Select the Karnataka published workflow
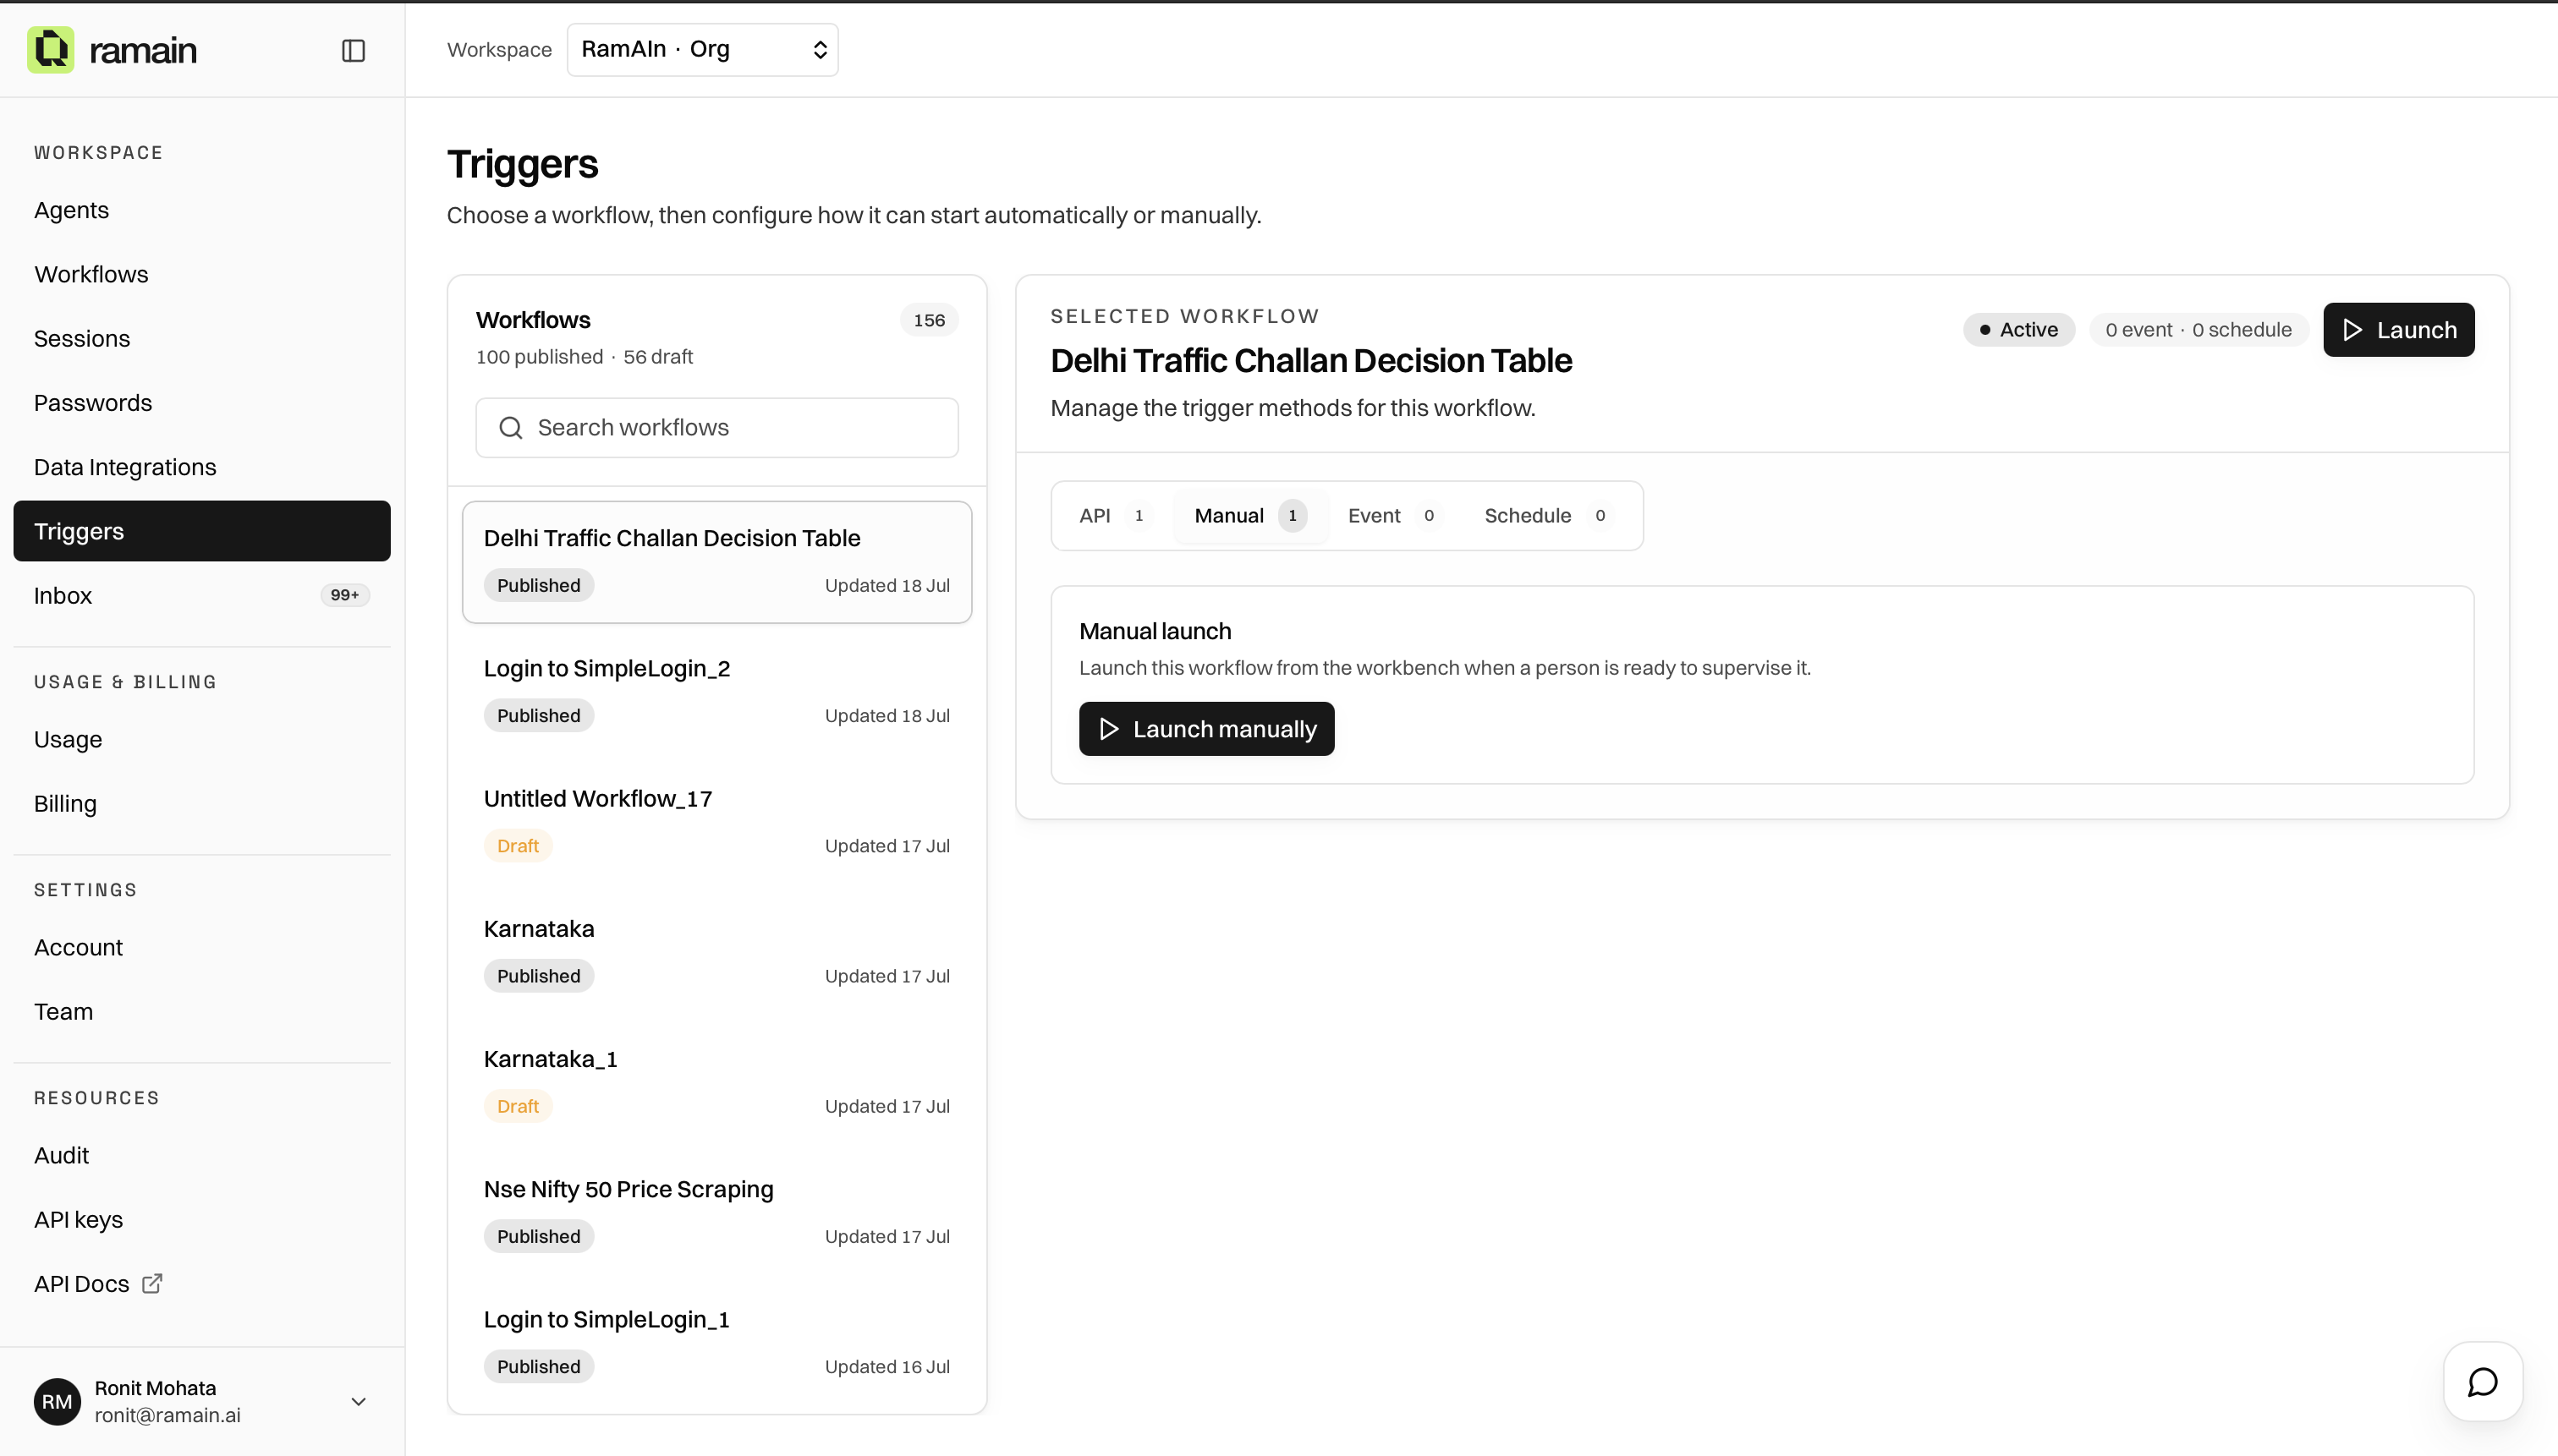Image resolution: width=2558 pixels, height=1456 pixels. click(716, 952)
